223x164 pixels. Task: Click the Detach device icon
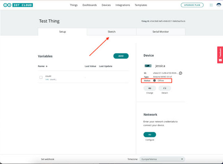tap(165, 88)
